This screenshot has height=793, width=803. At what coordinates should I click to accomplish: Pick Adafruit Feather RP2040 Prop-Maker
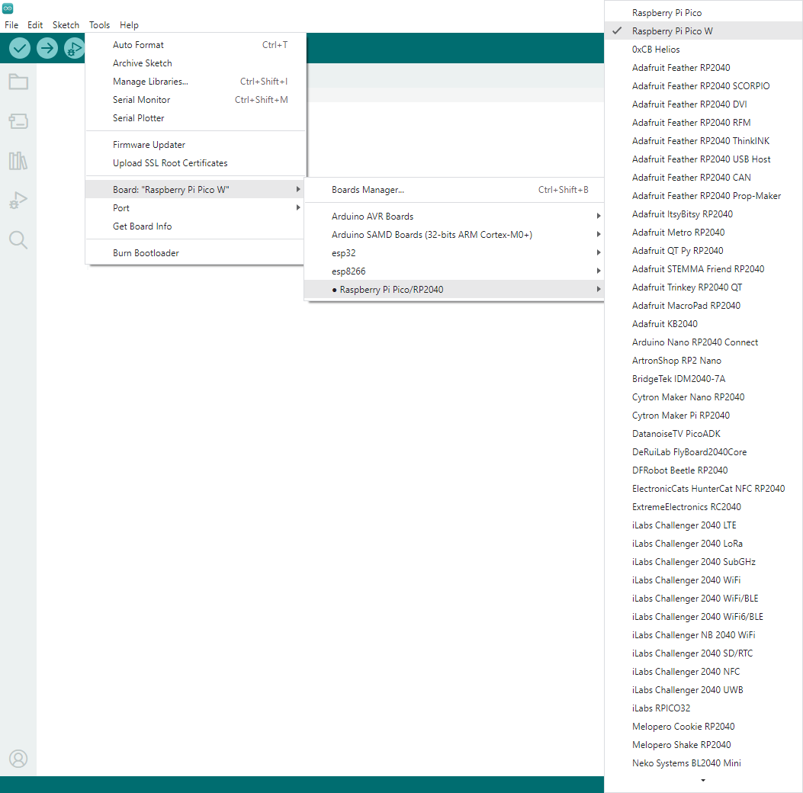tap(704, 196)
